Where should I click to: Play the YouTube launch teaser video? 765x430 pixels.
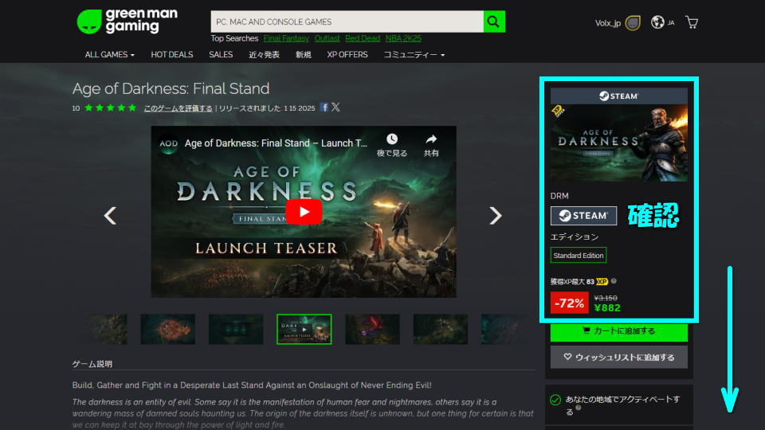pos(304,211)
